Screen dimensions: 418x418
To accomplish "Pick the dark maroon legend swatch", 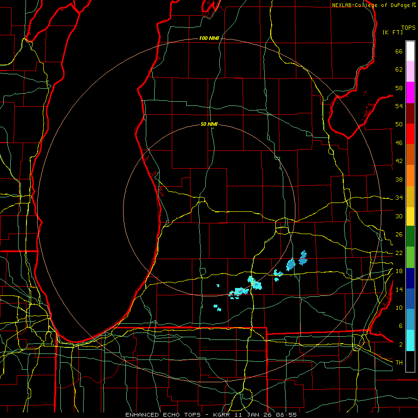I will click(x=410, y=113).
